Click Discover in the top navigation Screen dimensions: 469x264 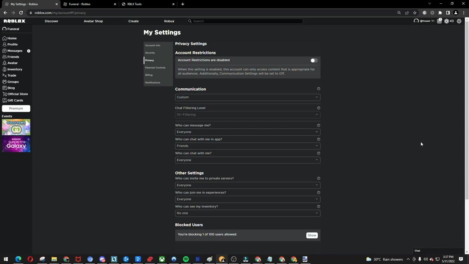pos(51,21)
